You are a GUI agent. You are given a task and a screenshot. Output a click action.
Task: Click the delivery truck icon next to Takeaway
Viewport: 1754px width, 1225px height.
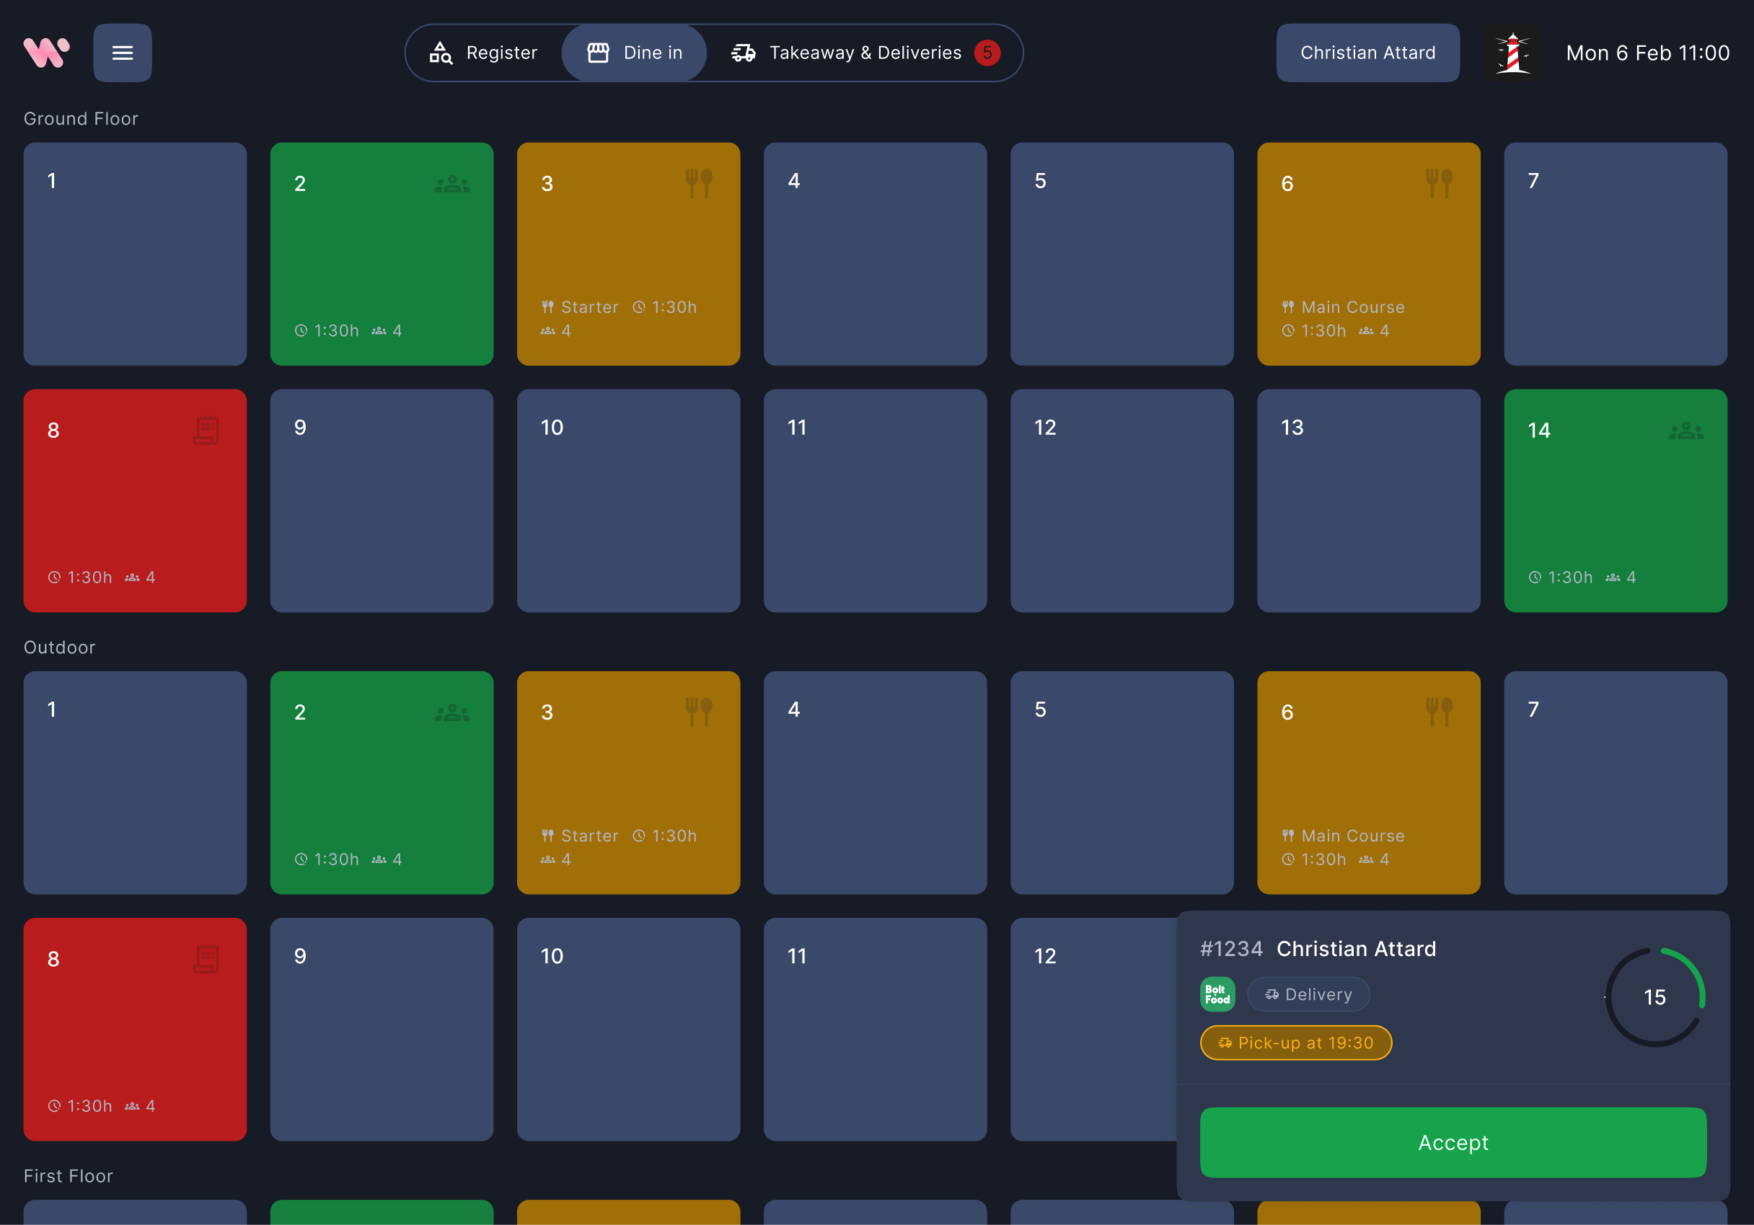(744, 52)
